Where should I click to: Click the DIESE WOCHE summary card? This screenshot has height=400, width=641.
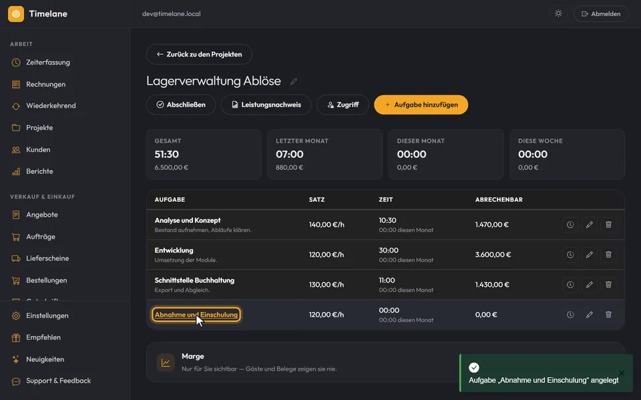[567, 154]
